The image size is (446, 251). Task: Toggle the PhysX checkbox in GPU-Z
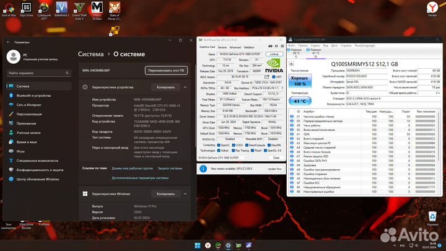pyautogui.click(x=252, y=151)
